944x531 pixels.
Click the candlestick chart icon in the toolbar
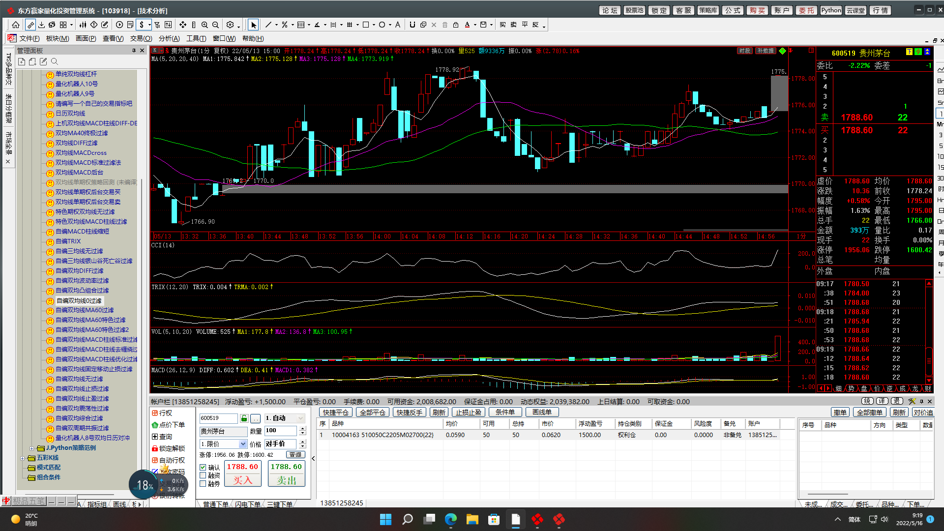83,25
